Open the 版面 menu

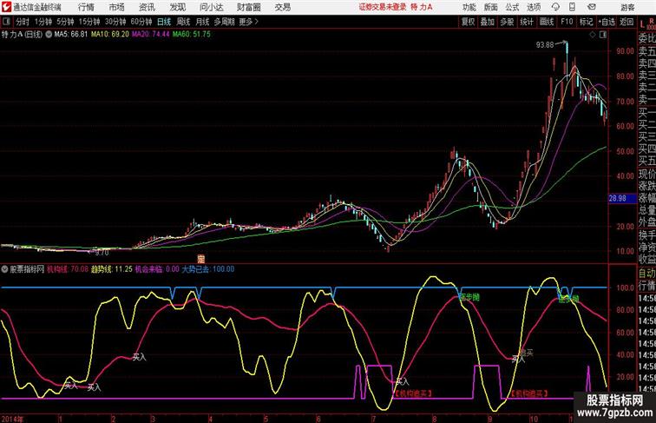coord(490,7)
